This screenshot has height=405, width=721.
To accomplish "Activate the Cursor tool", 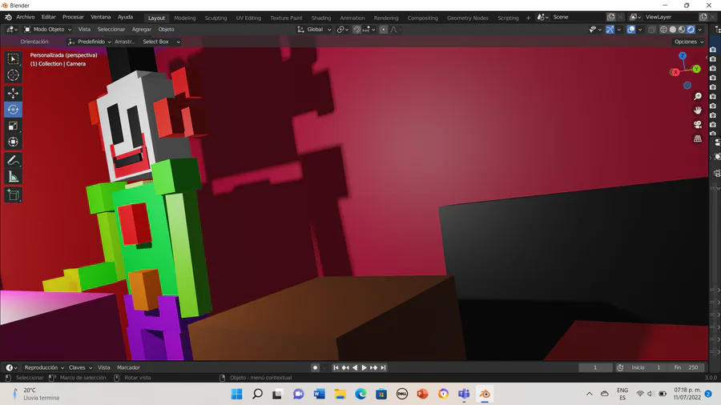I will [x=13, y=75].
